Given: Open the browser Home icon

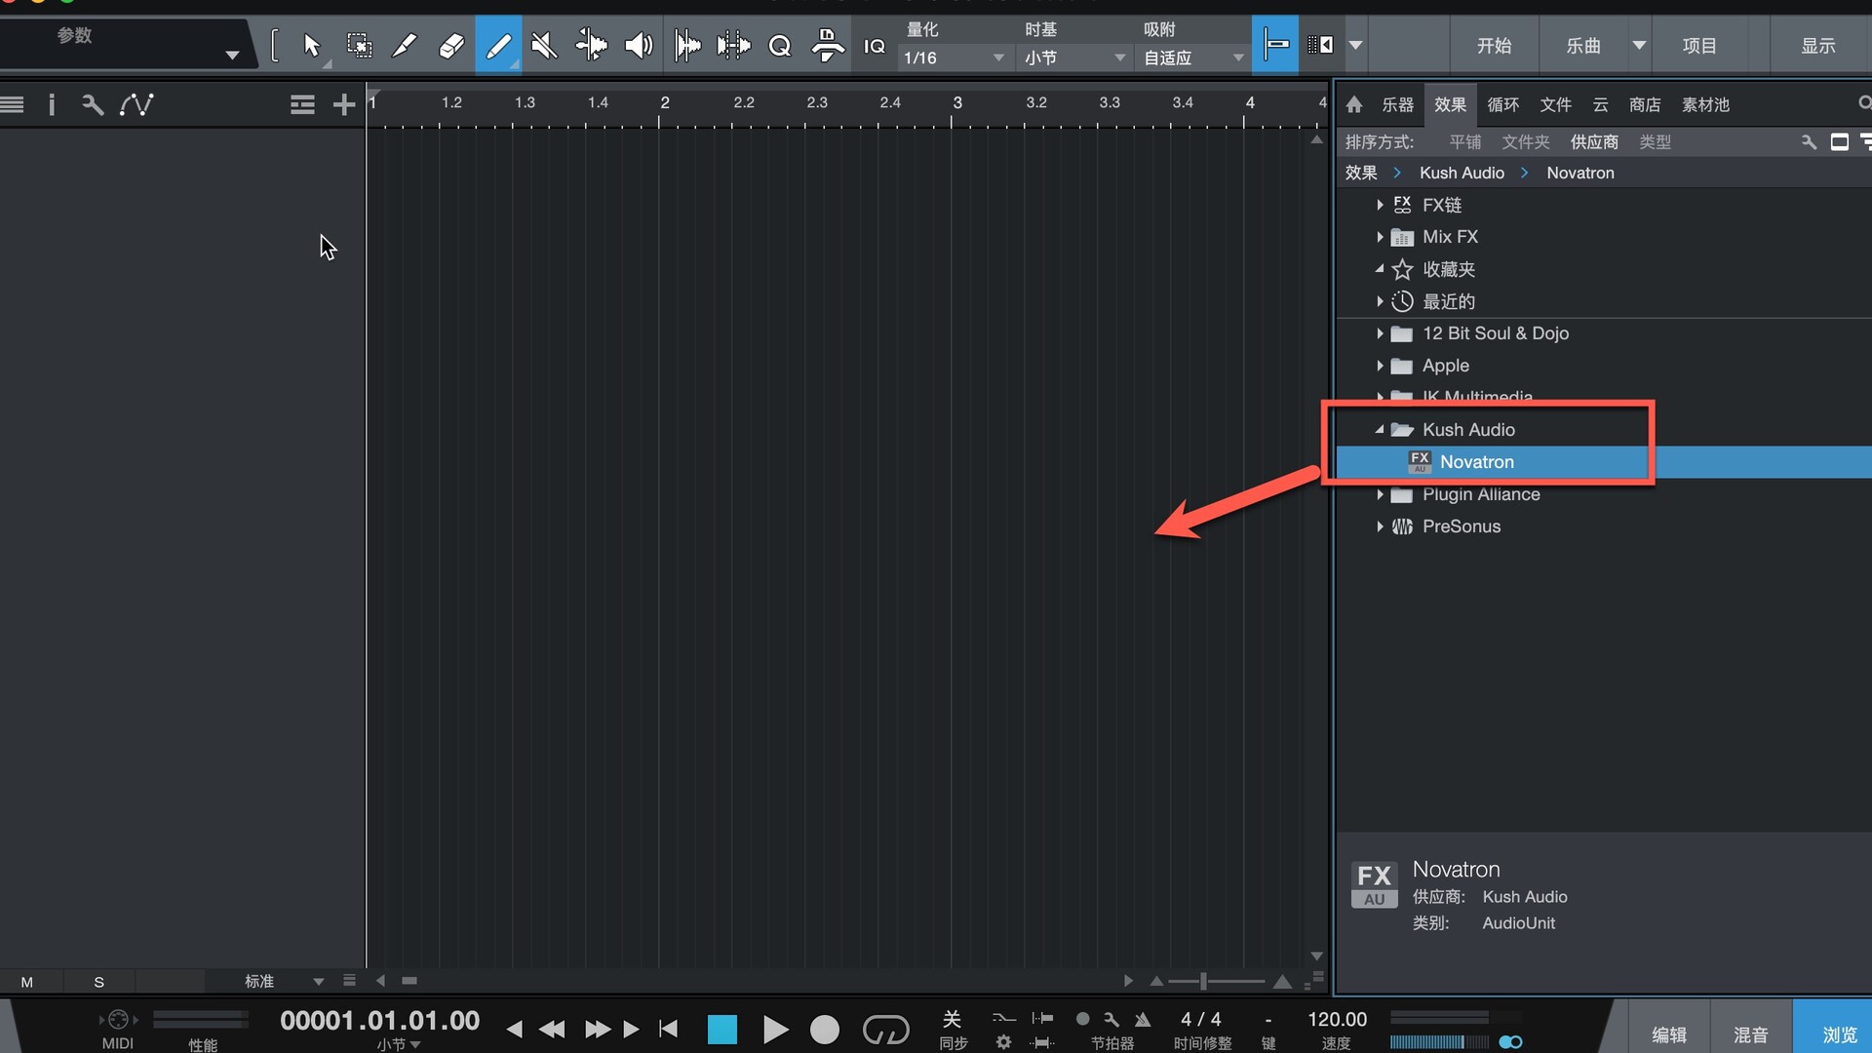Looking at the screenshot, I should click(1354, 104).
